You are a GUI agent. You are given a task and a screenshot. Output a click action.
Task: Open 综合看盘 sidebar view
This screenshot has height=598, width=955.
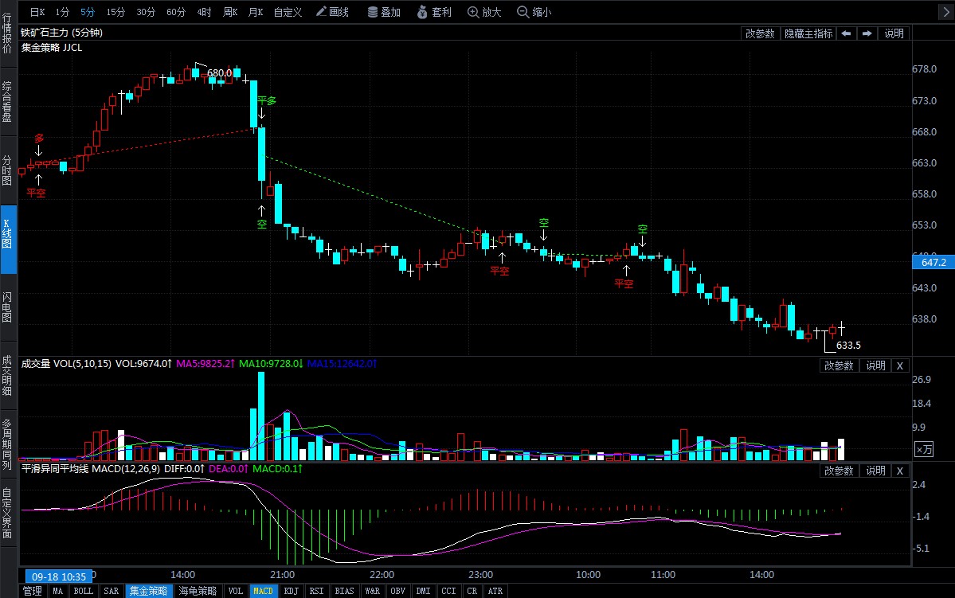point(7,102)
